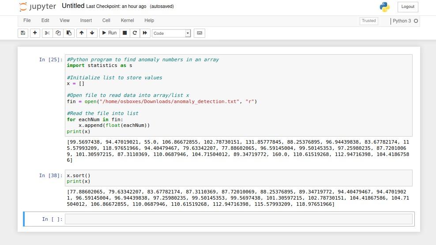Open the File menu
The height and width of the screenshot is (245, 436).
[27, 21]
